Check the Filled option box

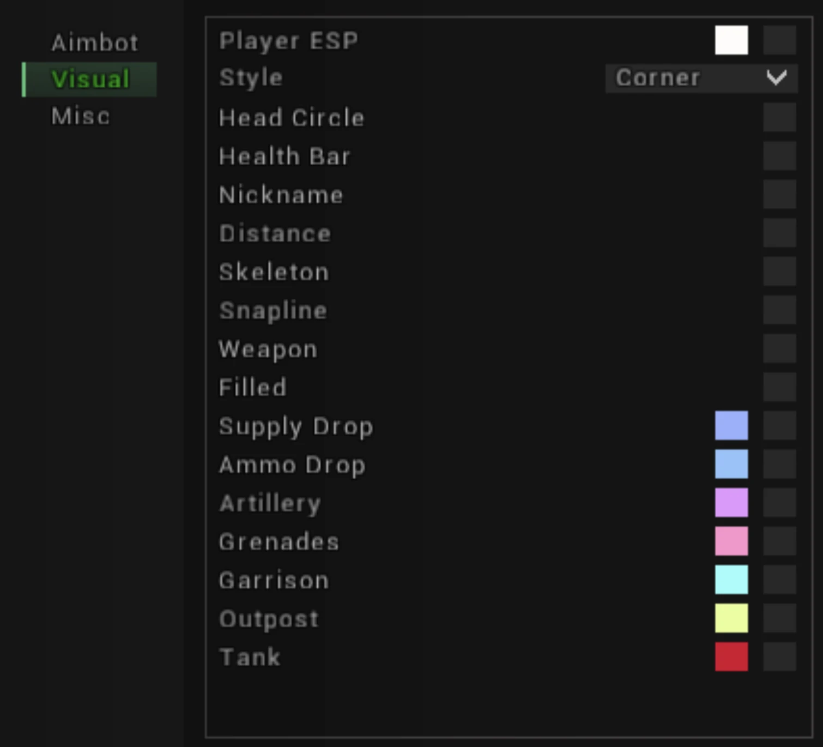coord(779,387)
